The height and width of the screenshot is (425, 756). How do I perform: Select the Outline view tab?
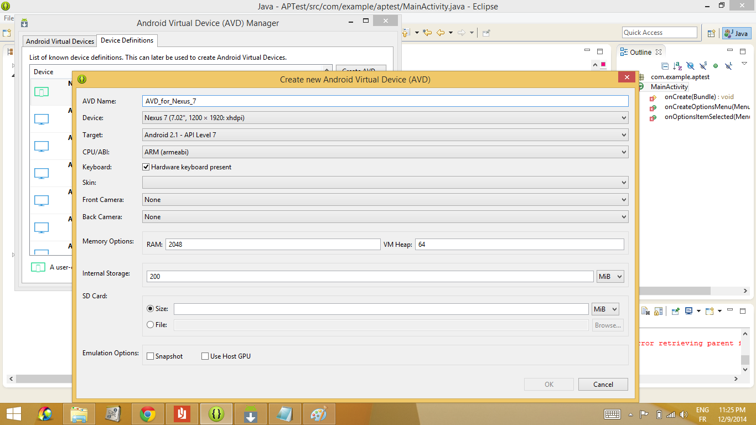click(x=641, y=52)
